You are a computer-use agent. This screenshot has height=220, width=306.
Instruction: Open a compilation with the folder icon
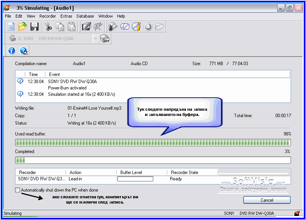tap(22, 27)
